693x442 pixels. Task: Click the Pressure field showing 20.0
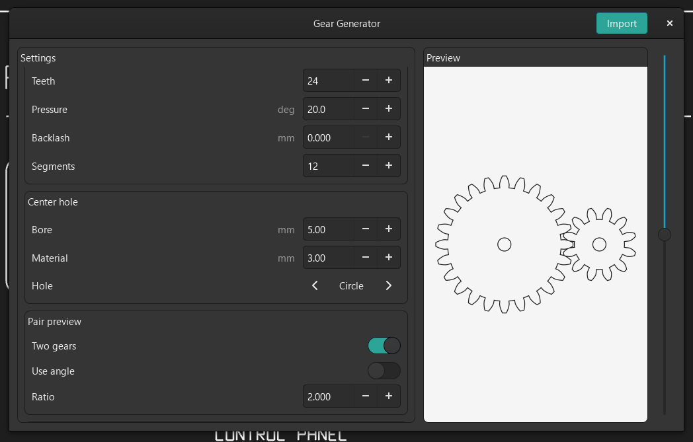(329, 108)
